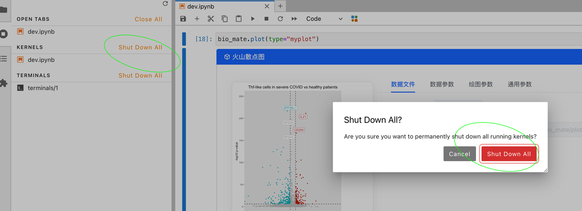Insert a new cell with the plus icon
Image resolution: width=582 pixels, height=211 pixels.
click(x=197, y=19)
